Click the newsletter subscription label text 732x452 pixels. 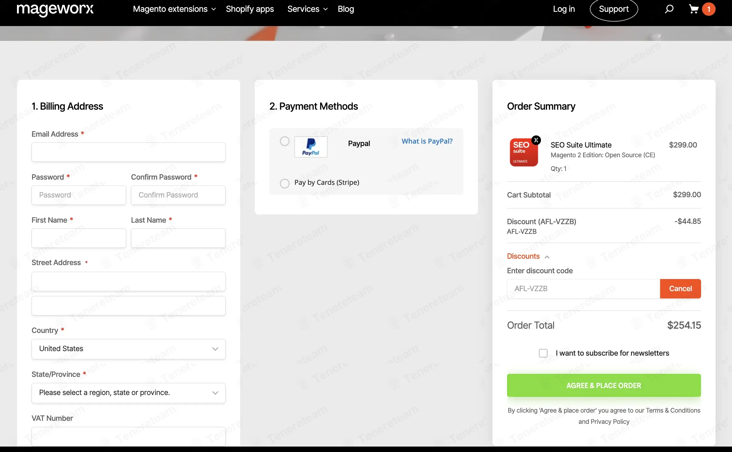[613, 353]
